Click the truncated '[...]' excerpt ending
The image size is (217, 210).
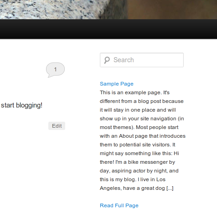tap(170, 188)
